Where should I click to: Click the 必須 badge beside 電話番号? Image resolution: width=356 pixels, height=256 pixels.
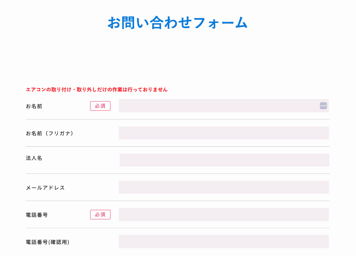click(100, 215)
